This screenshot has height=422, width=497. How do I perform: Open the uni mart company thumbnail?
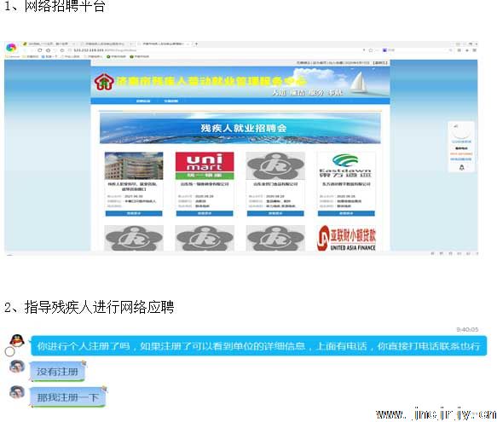coord(205,165)
